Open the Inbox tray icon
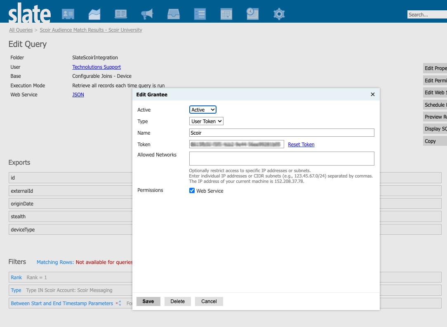 (174, 14)
